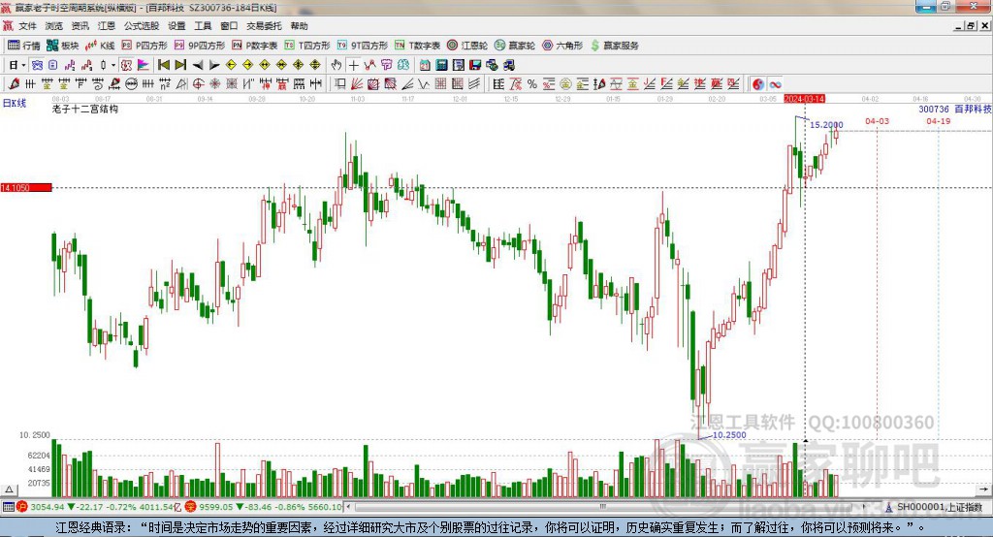Open the 江恩 menu
The height and width of the screenshot is (537, 993).
point(107,26)
